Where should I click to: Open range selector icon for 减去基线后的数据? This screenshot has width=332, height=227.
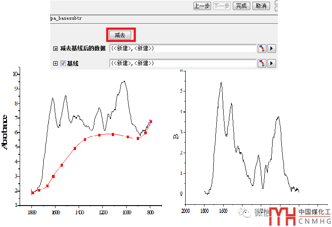tap(262, 49)
